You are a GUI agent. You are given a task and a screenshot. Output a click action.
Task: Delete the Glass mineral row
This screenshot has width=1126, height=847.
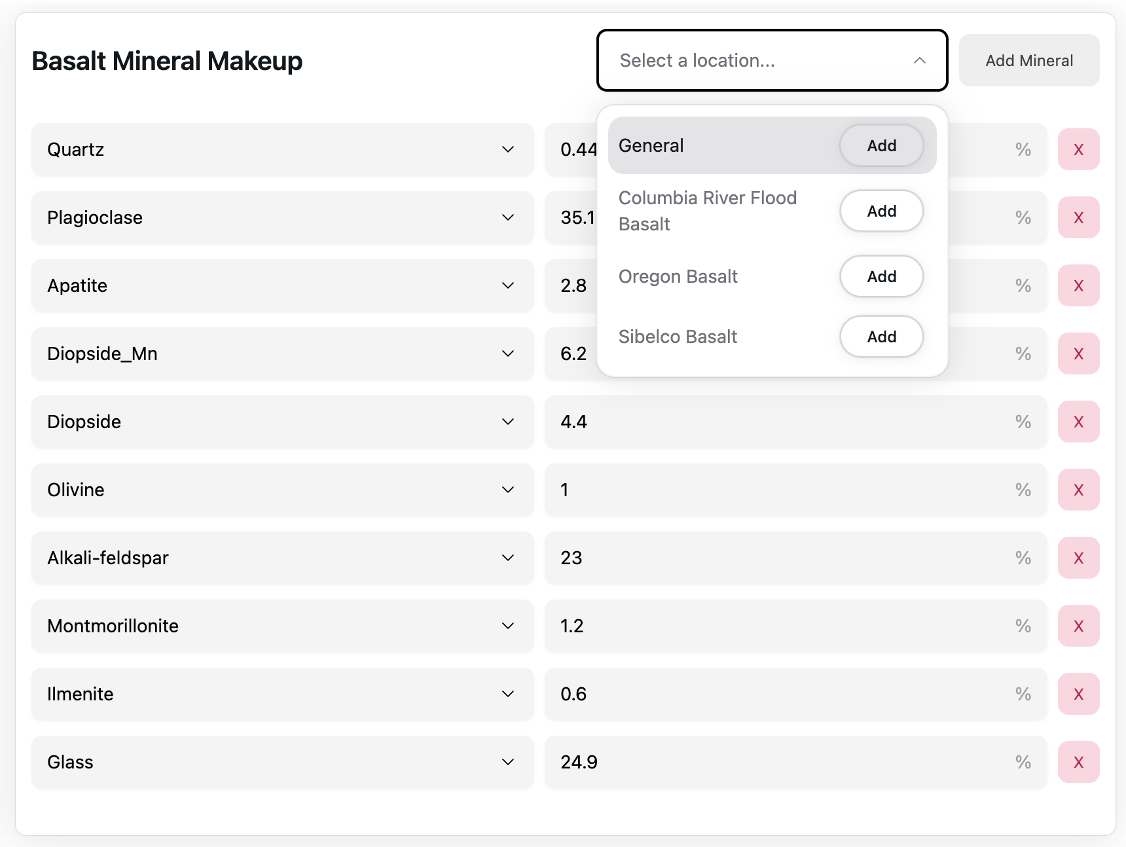(1078, 763)
